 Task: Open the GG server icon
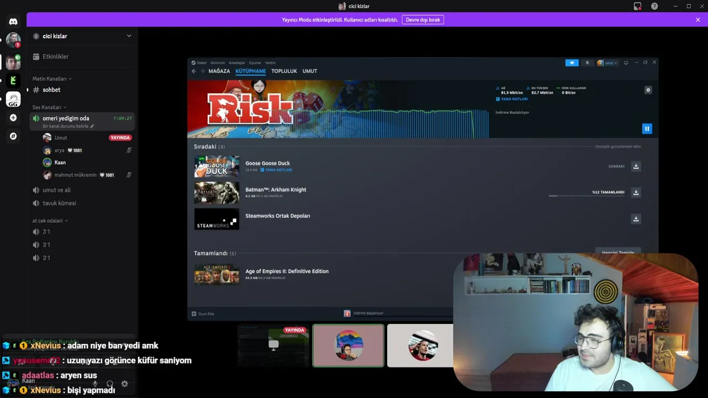13,99
